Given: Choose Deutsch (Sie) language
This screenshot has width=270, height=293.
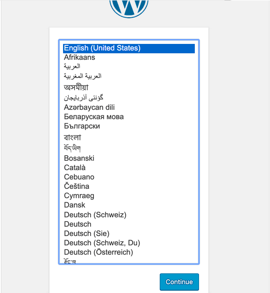Looking at the screenshot, I should 129,233.
